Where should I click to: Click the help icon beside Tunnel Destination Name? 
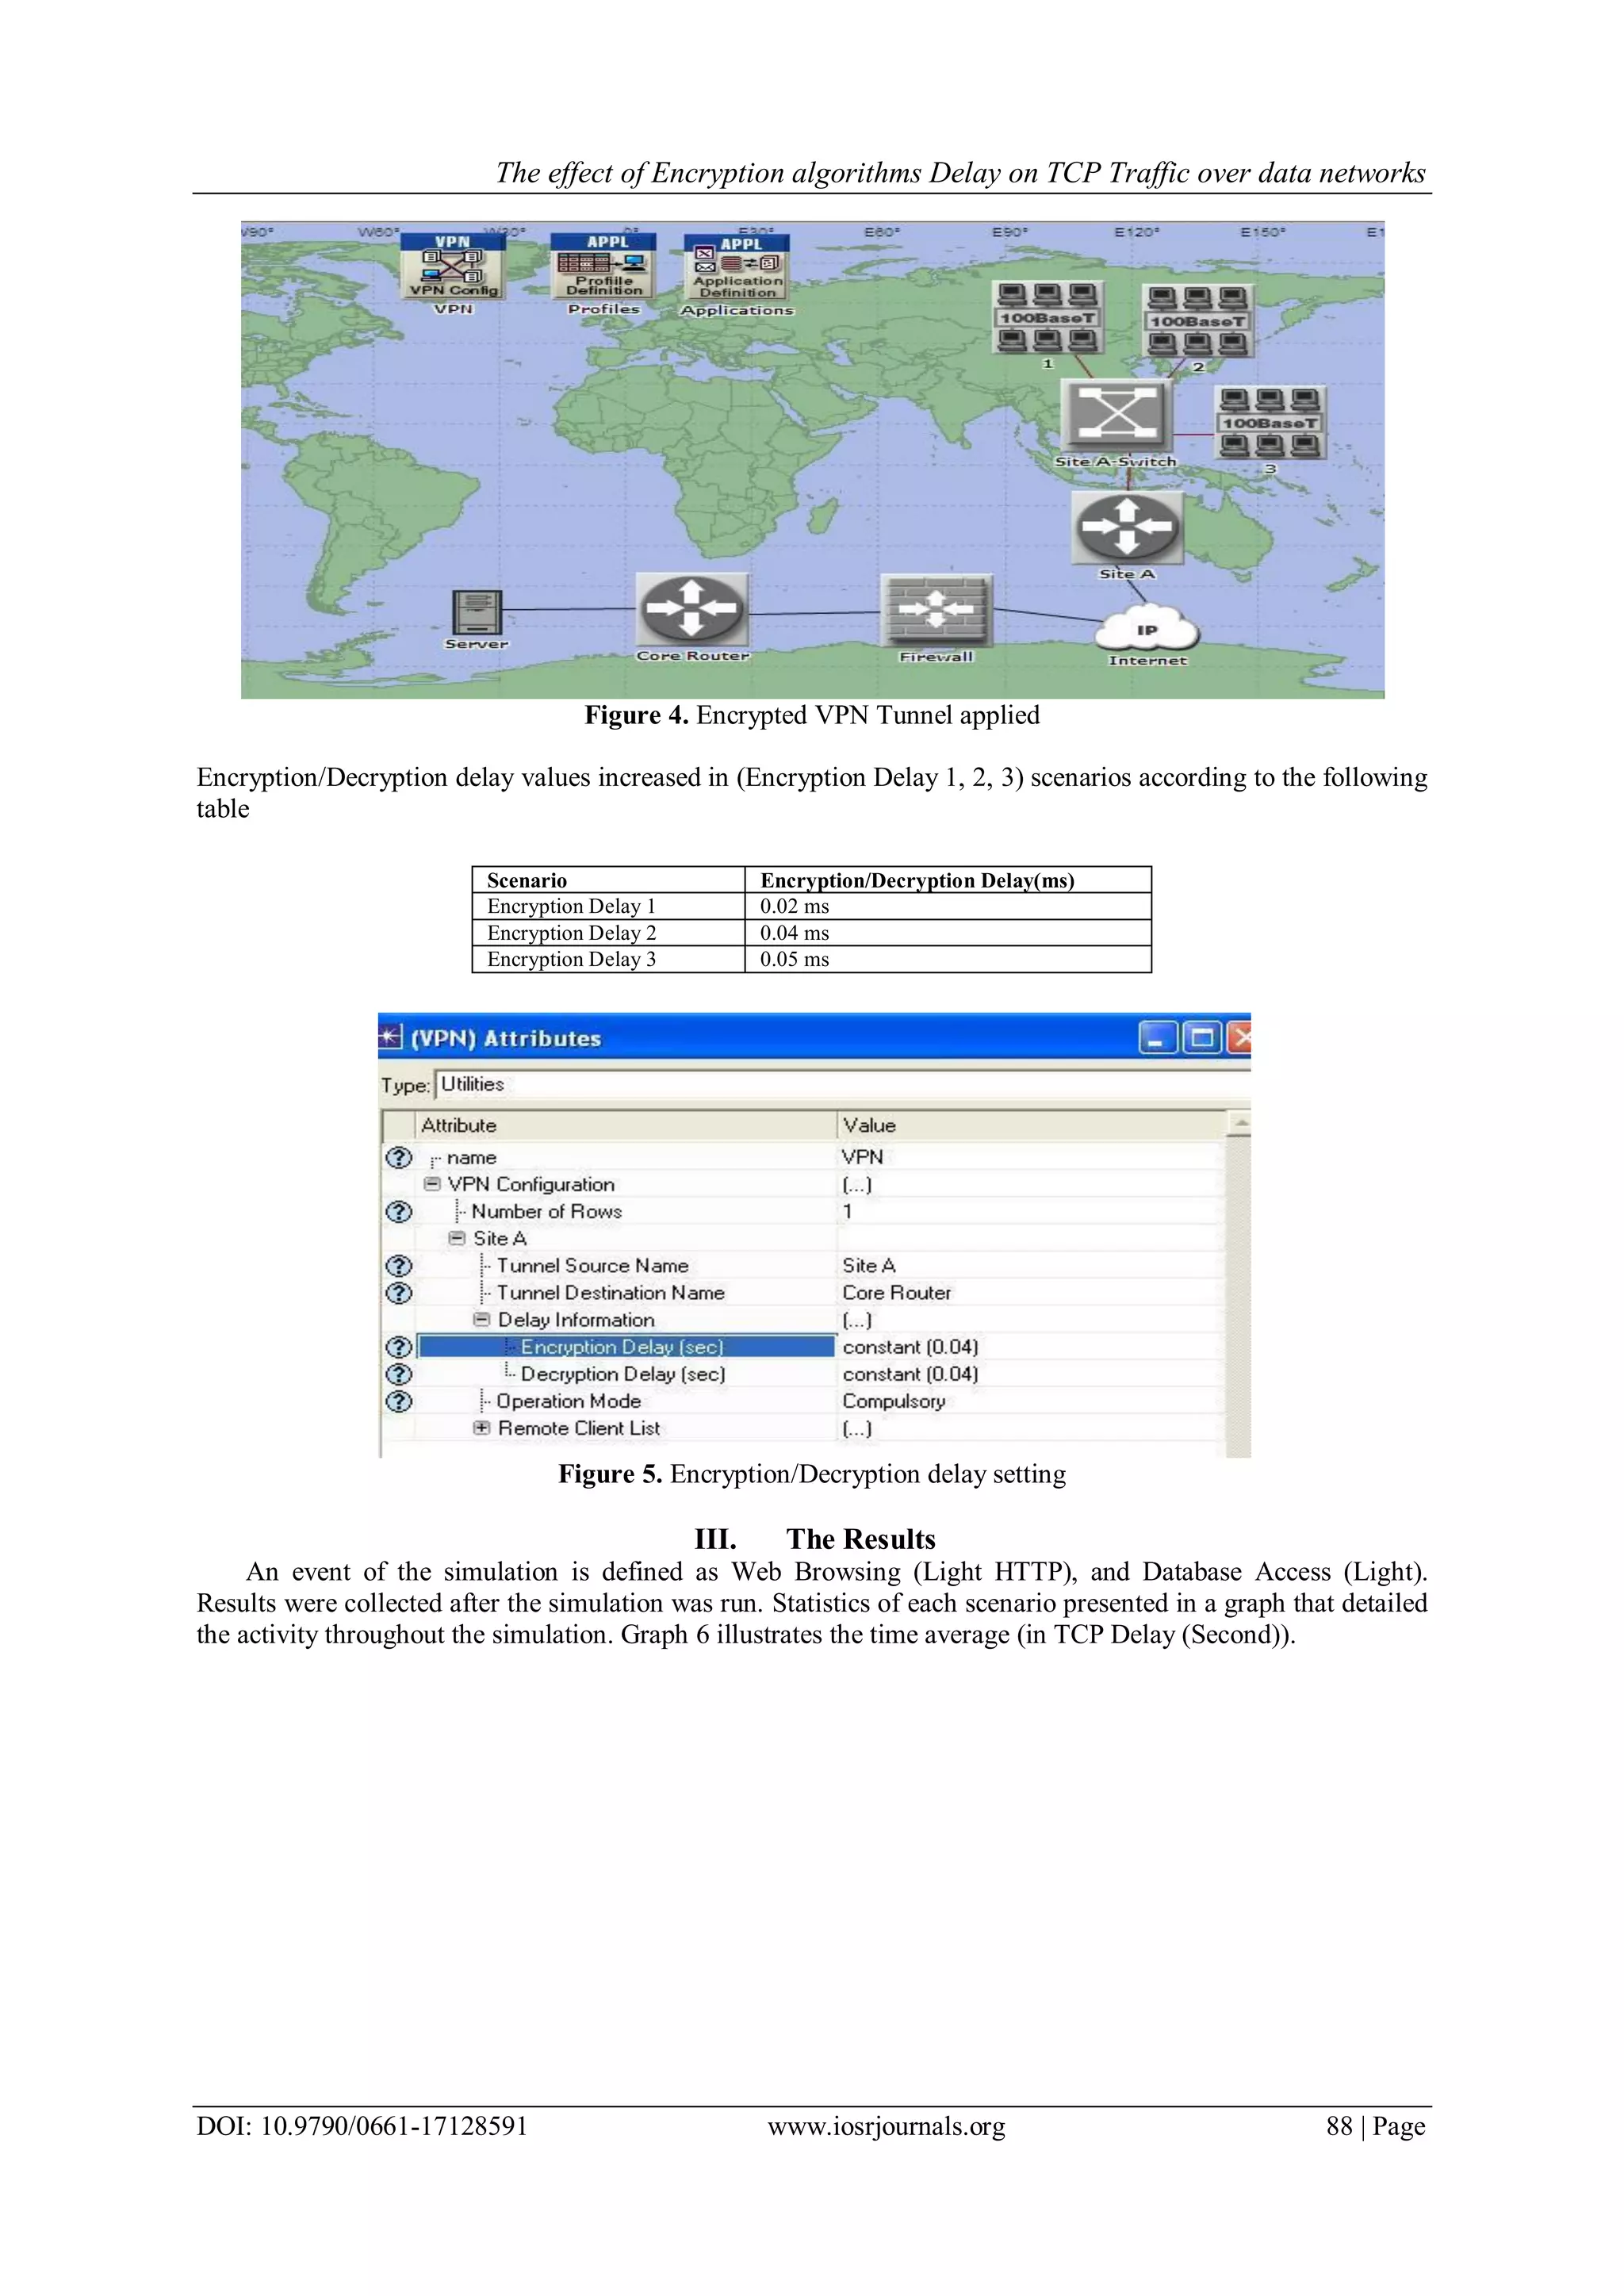click(x=399, y=1292)
